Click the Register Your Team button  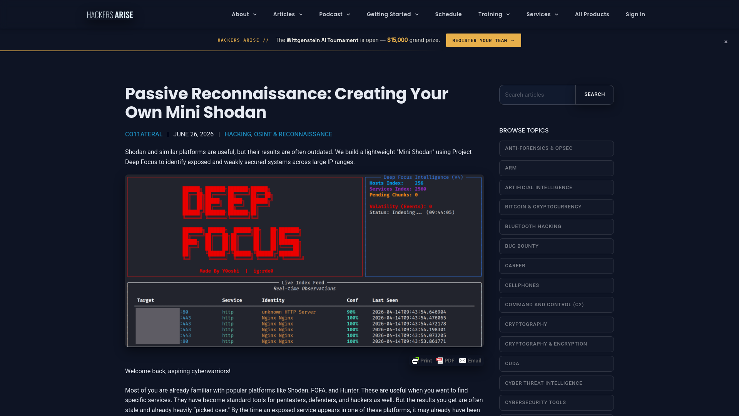point(483,40)
